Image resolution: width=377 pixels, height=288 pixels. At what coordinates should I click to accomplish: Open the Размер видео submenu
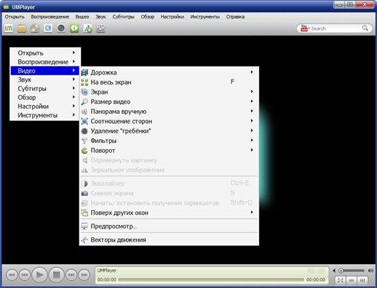[x=169, y=102]
